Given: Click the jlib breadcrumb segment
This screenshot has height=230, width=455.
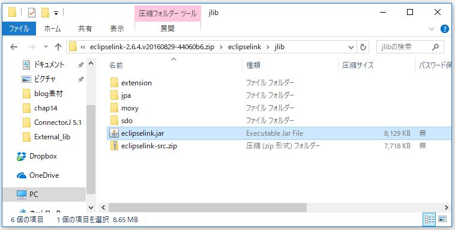Looking at the screenshot, I should 279,47.
